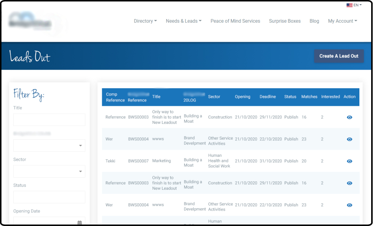This screenshot has height=226, width=373.
Task: Open the Needs & Leads dropdown
Action: pos(183,21)
